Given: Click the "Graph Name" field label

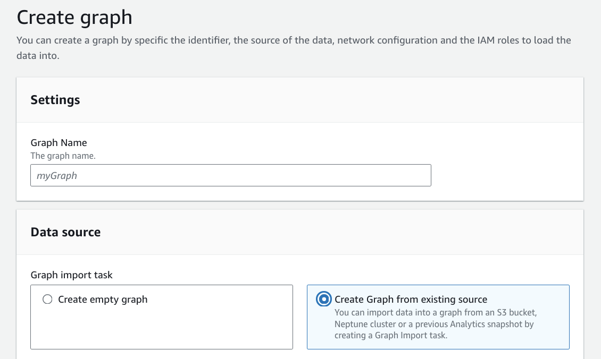Looking at the screenshot, I should point(59,143).
